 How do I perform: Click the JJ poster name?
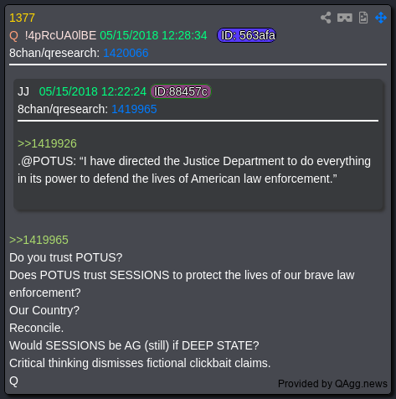pos(23,91)
